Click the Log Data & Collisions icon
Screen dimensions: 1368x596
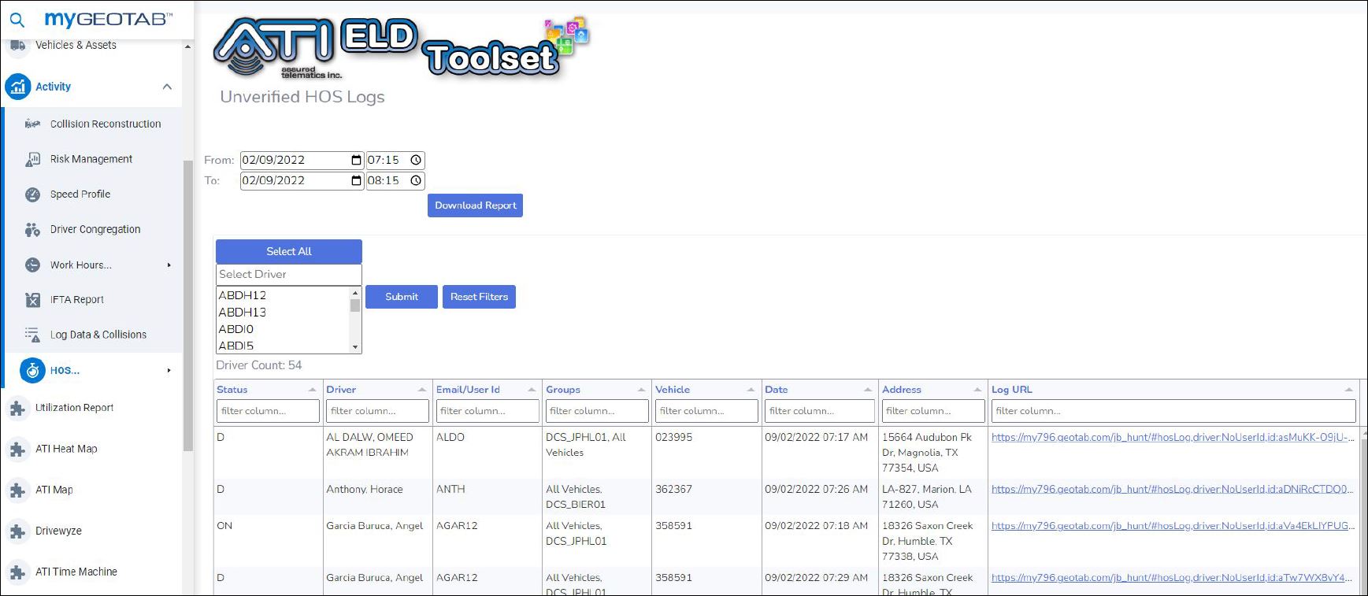pyautogui.click(x=32, y=335)
